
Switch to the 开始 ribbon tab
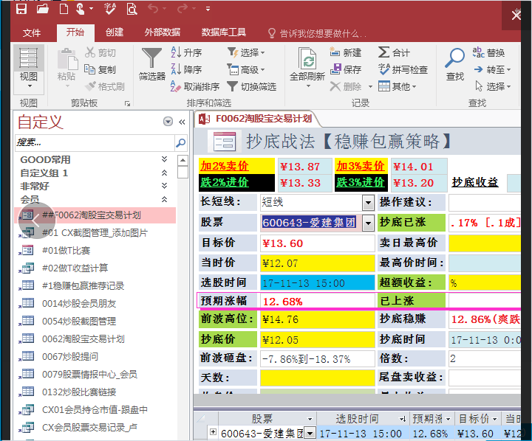point(75,32)
